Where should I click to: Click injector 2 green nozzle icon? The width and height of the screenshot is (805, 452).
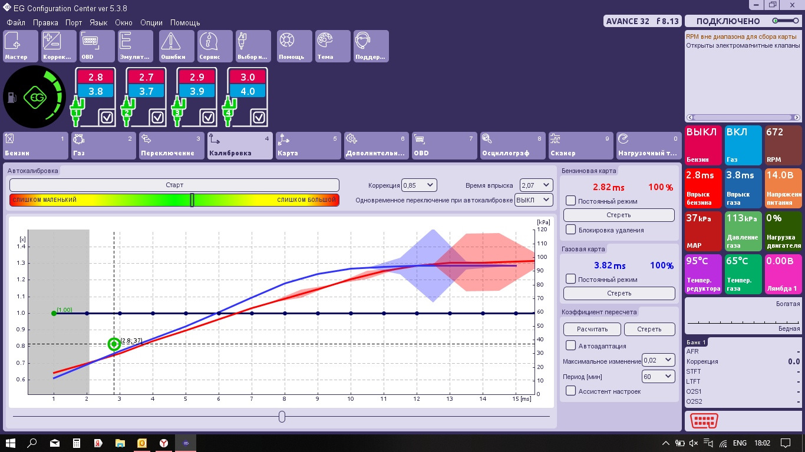point(127,112)
